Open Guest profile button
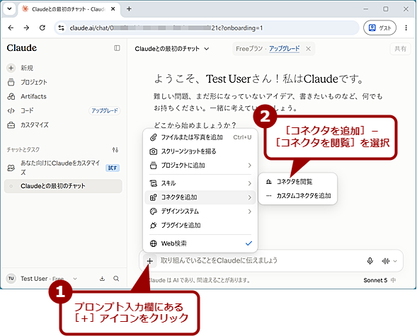This screenshot has width=417, height=336. point(379,28)
